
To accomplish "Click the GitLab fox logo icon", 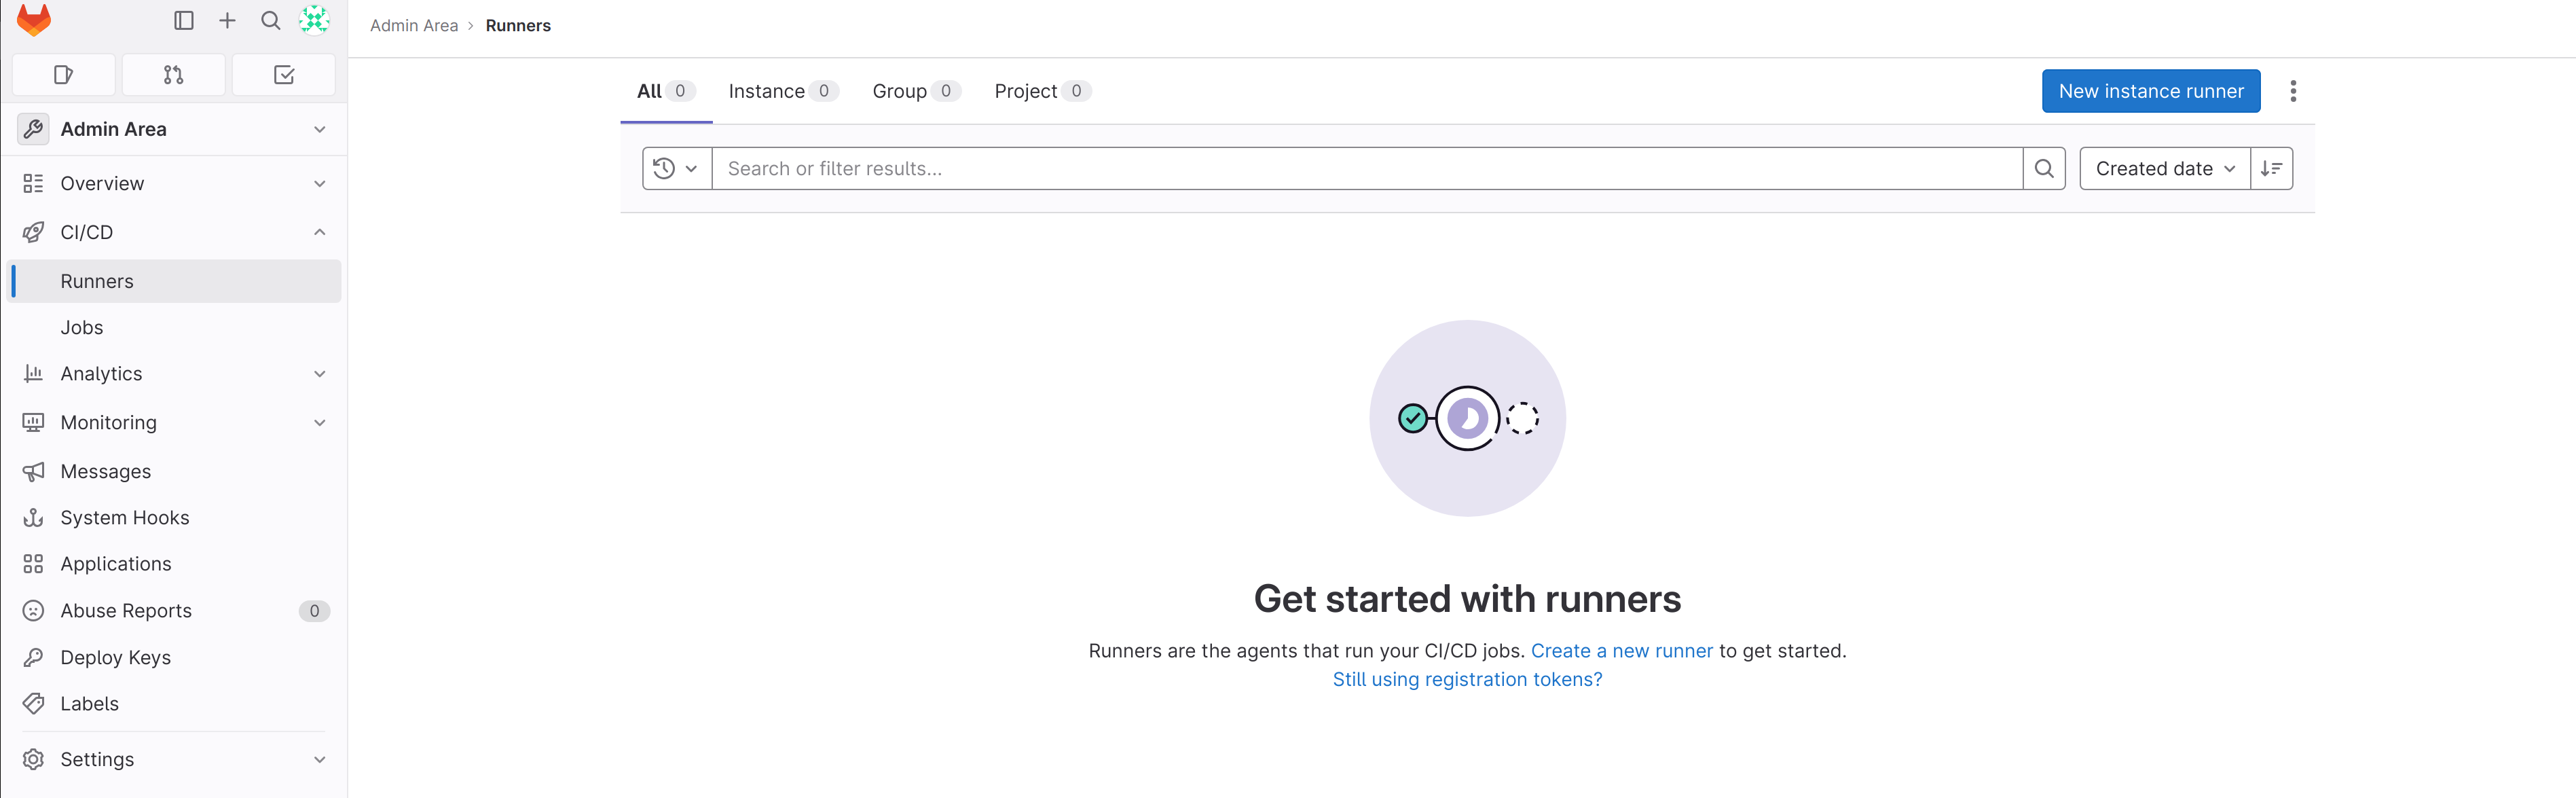I will tap(31, 20).
